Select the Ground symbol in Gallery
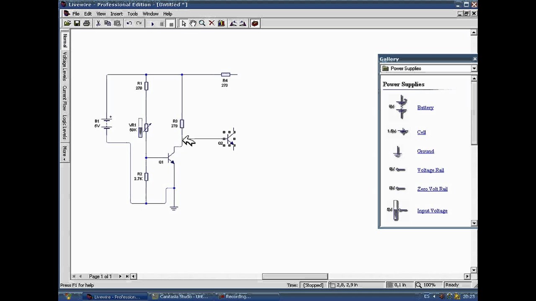The image size is (536, 301). click(x=397, y=151)
